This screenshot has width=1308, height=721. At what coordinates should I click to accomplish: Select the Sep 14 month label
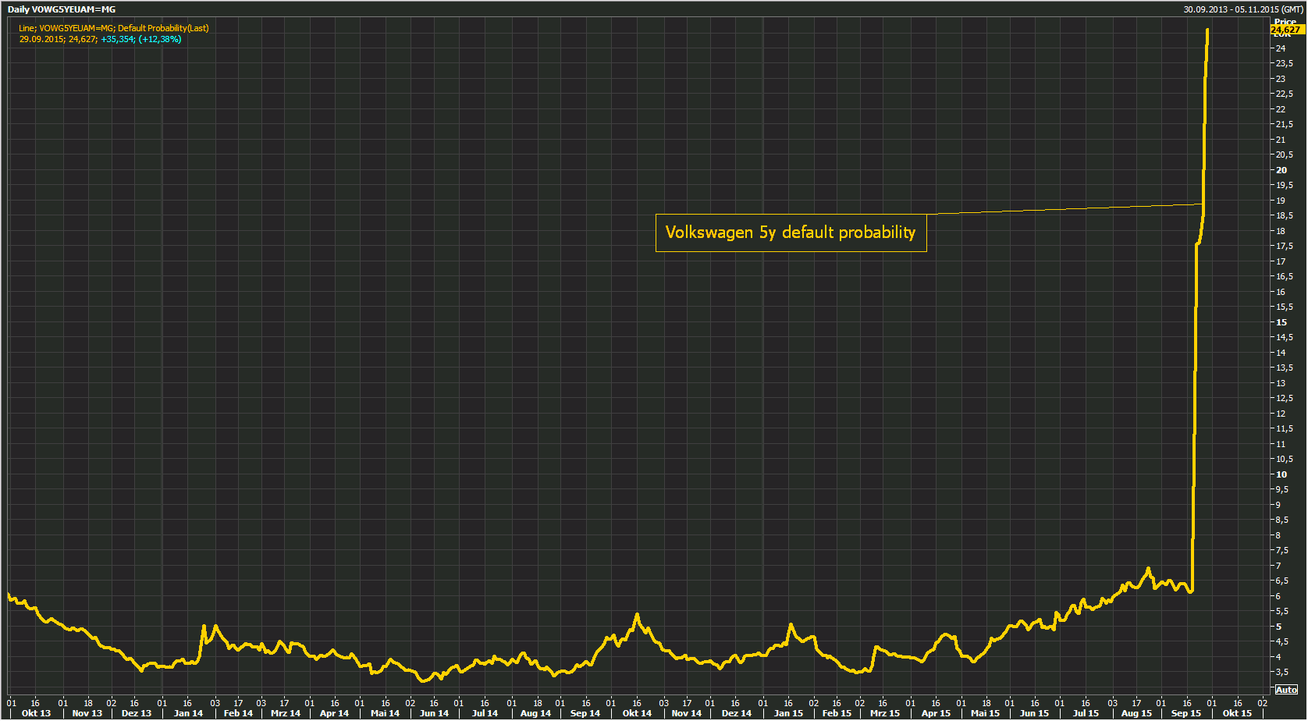[x=585, y=713]
